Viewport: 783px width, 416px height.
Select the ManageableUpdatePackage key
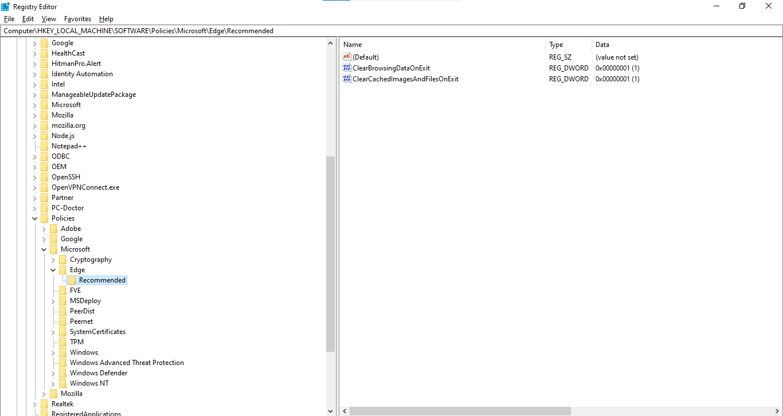(93, 95)
